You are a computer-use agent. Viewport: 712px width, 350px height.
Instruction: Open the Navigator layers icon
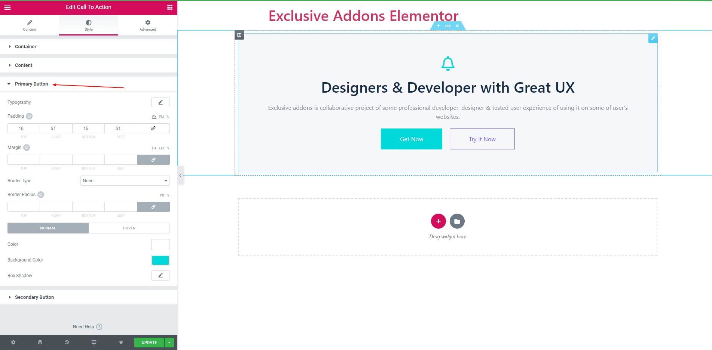40,343
